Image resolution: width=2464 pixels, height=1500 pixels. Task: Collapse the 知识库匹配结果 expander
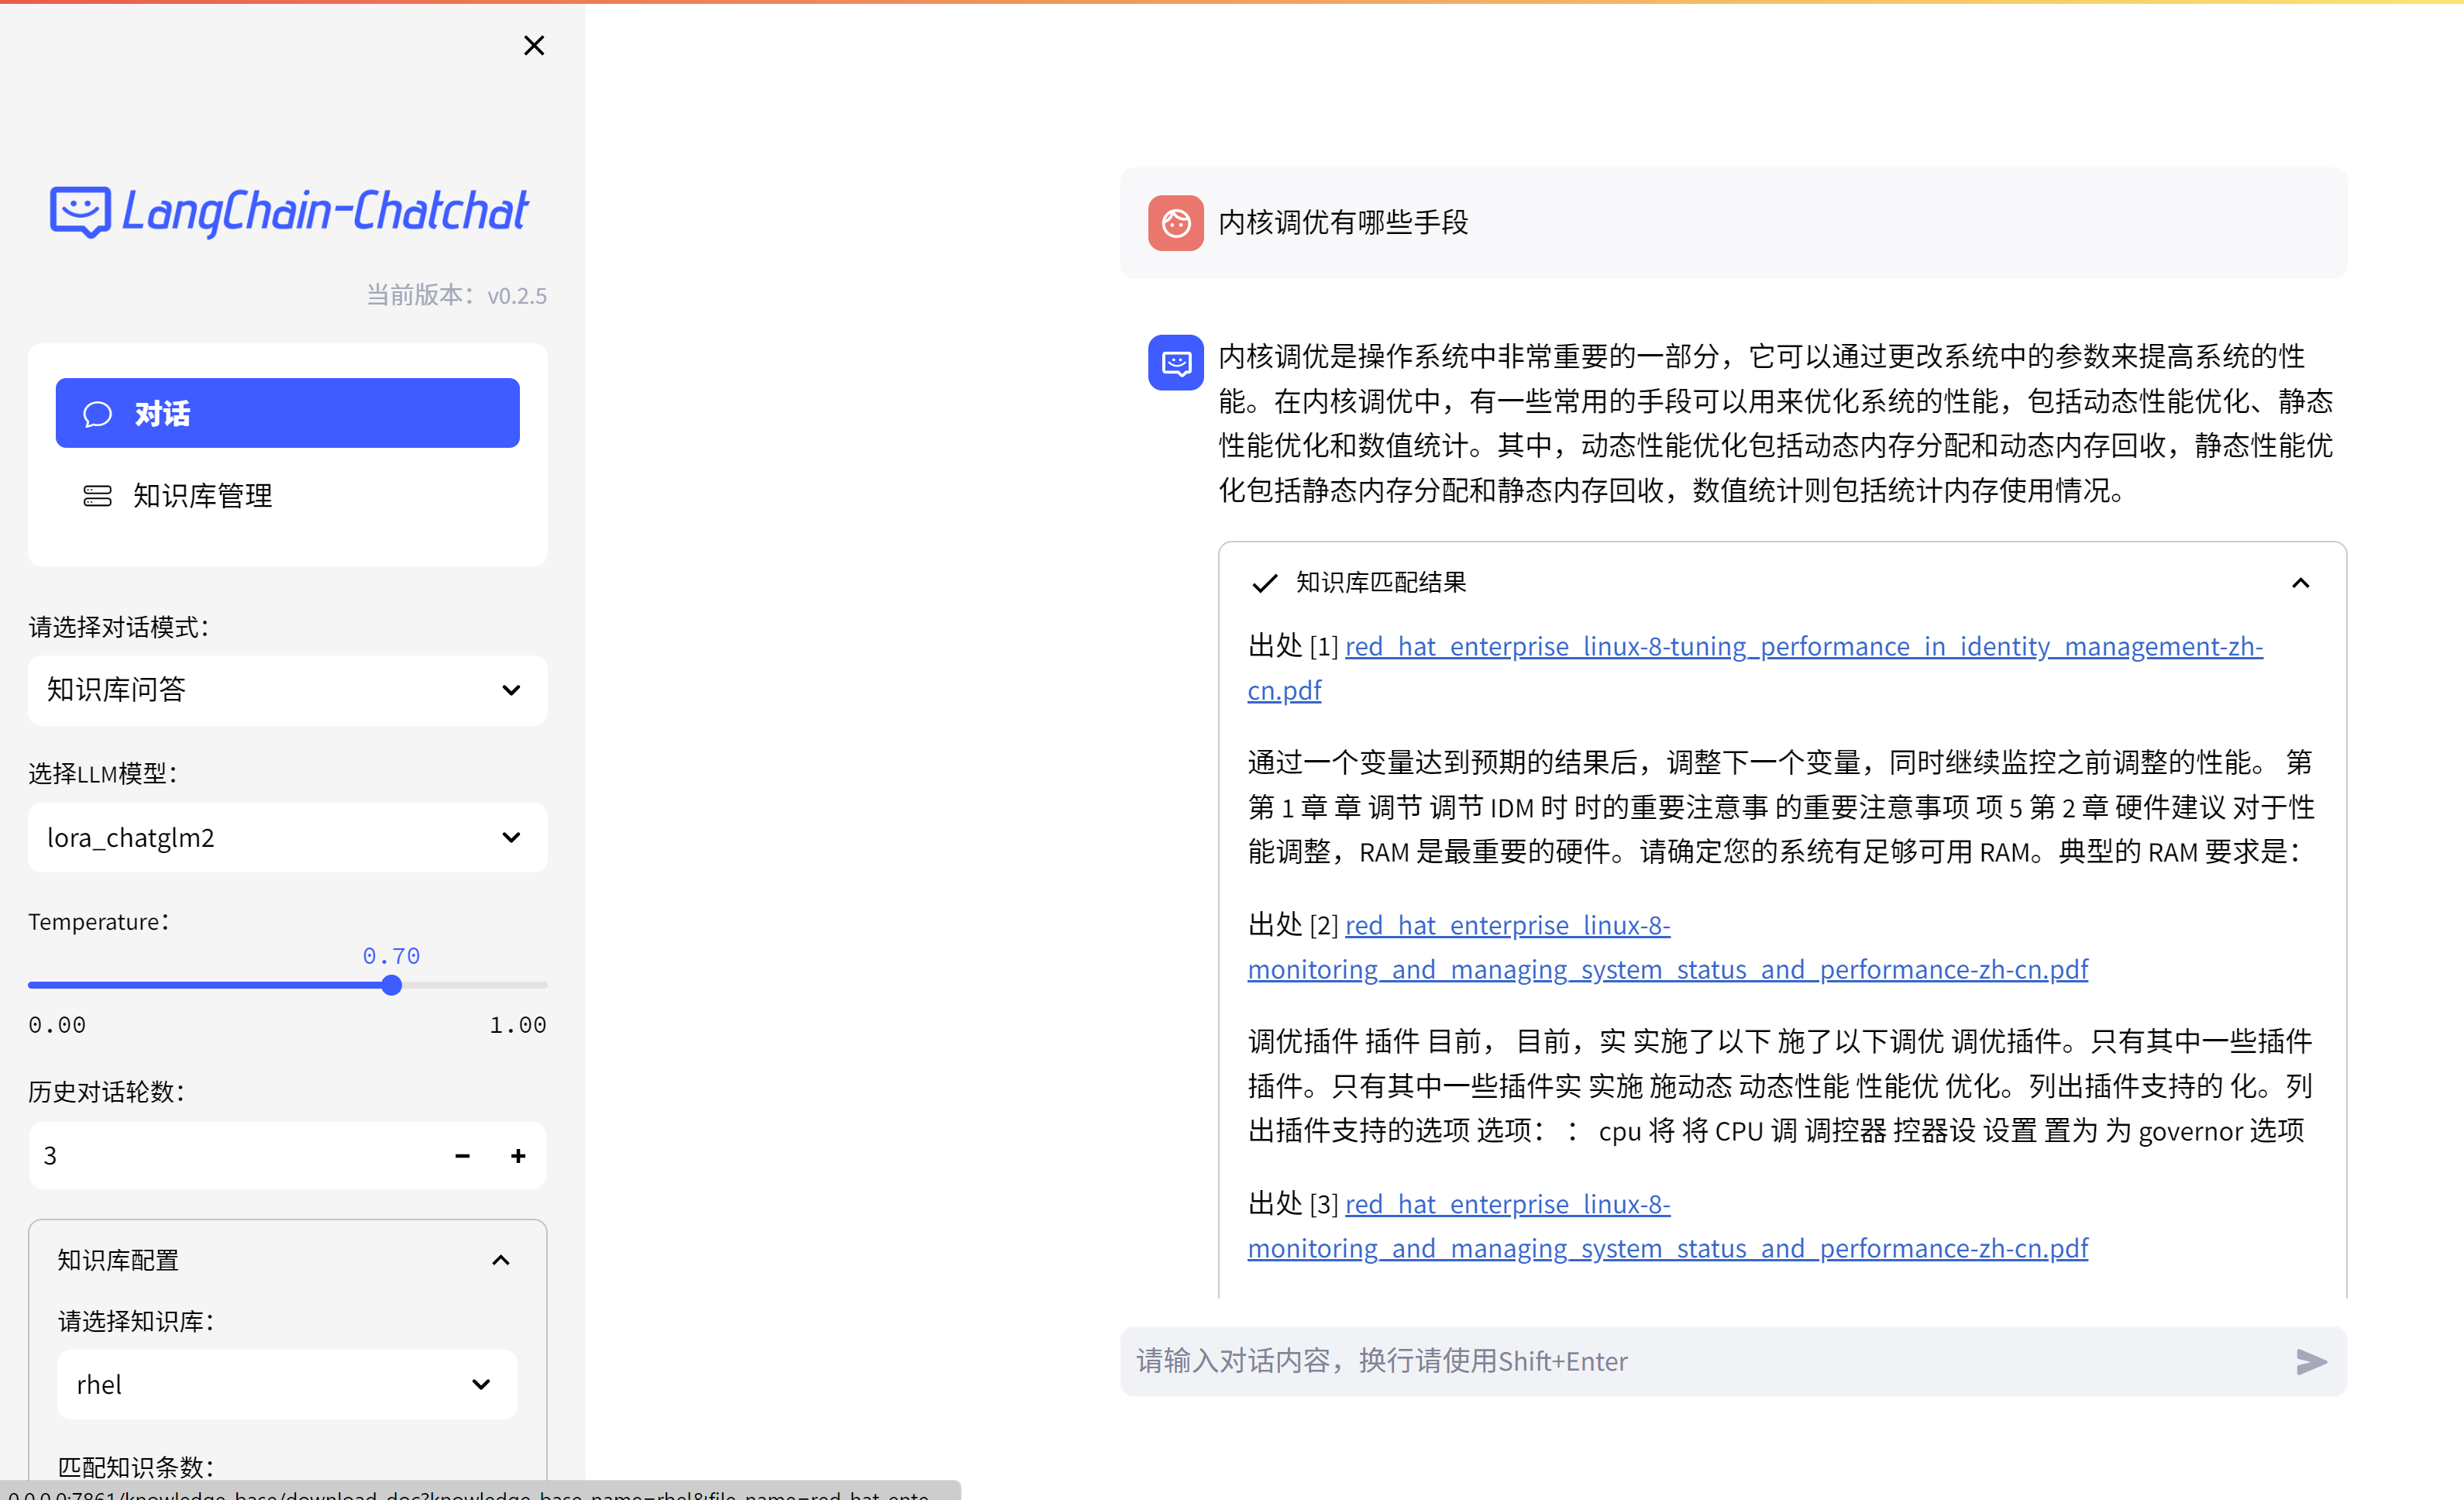[x=2300, y=583]
